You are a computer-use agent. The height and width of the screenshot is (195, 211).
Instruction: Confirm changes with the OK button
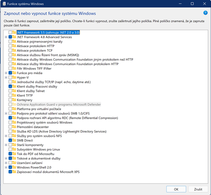(x=176, y=189)
